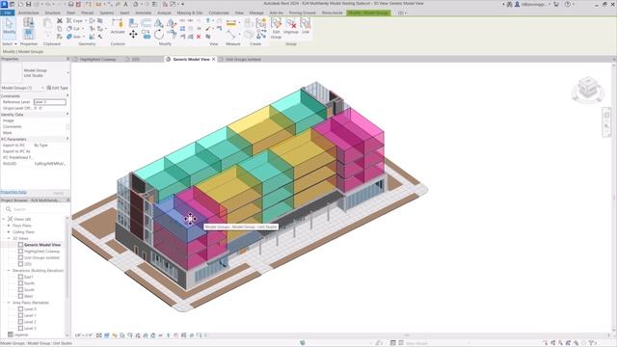This screenshot has width=617, height=347.
Task: Save the project from quick access toolbar
Action: coord(28,4)
